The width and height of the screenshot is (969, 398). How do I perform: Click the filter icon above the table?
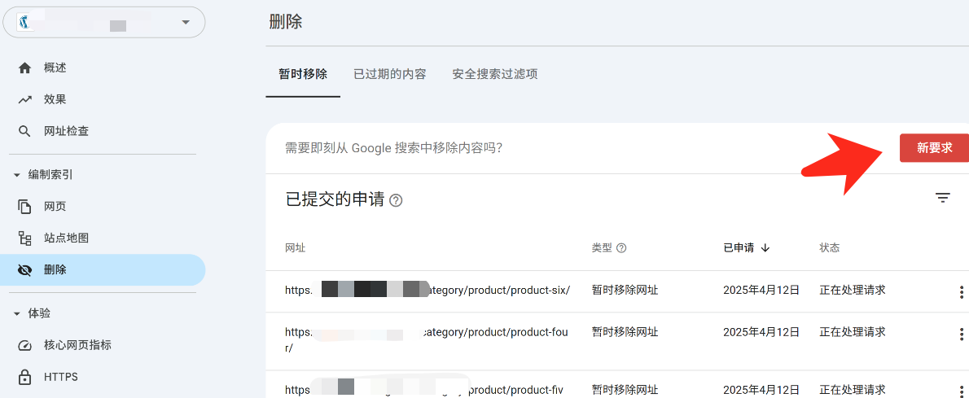pyautogui.click(x=942, y=198)
